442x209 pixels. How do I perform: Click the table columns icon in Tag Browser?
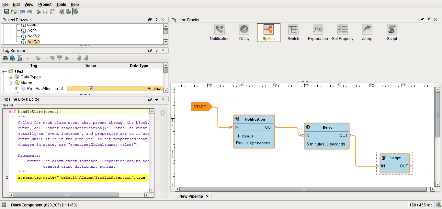(x=19, y=58)
